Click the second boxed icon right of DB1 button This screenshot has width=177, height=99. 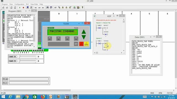pos(51,7)
